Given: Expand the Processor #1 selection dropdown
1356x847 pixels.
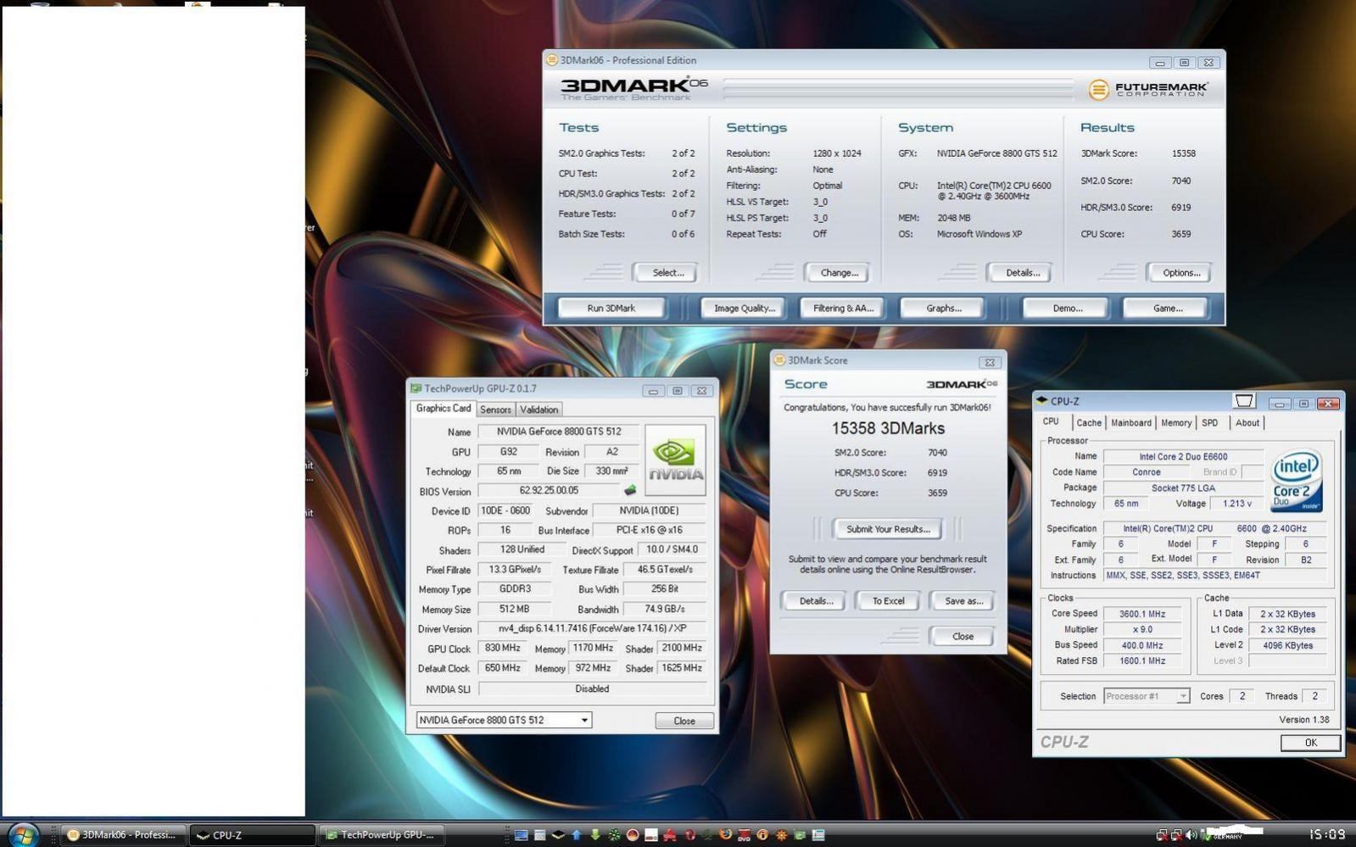Looking at the screenshot, I should 1182,696.
